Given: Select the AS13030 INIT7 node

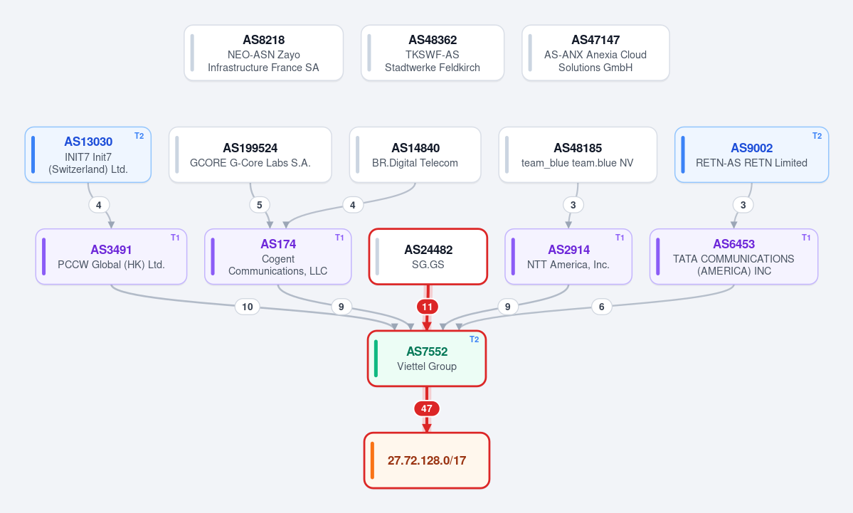Looking at the screenshot, I should tap(88, 155).
